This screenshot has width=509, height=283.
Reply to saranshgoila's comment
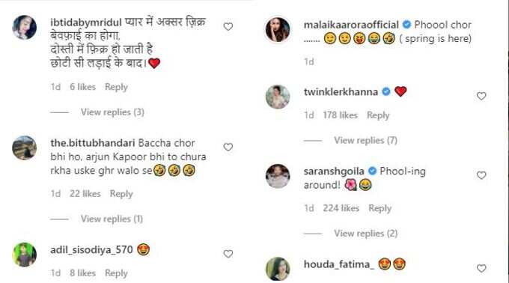coord(380,208)
